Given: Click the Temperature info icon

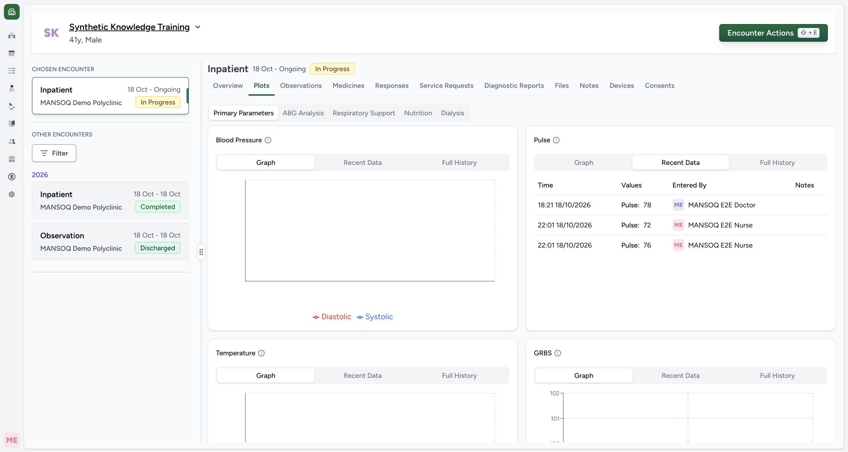Looking at the screenshot, I should 262,353.
